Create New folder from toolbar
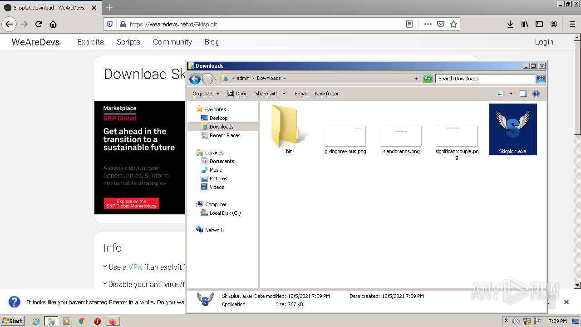 tap(327, 94)
